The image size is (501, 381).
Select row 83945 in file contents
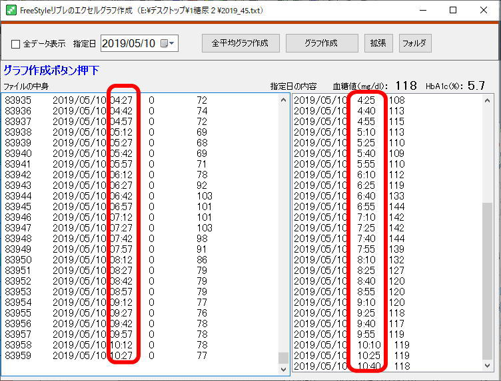109,207
